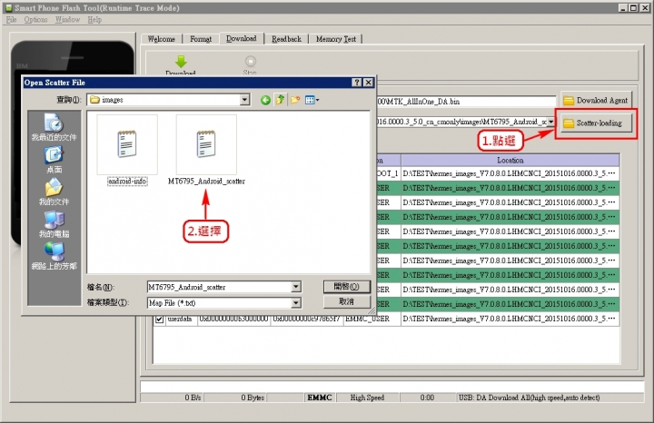Go up one folder level in the dialog
The image size is (654, 423).
tap(280, 100)
